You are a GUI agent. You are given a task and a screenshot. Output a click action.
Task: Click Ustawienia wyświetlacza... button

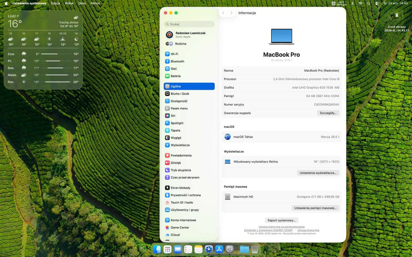318,173
